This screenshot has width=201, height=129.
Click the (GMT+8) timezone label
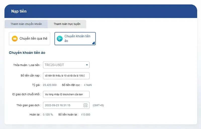point(98,105)
